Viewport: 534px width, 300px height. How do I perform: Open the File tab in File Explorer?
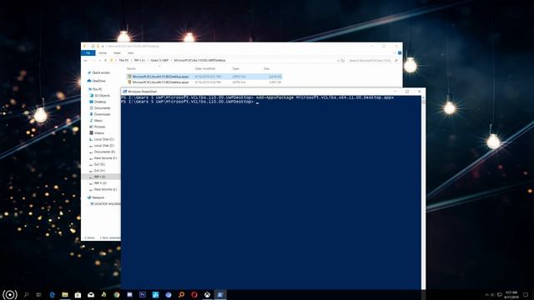click(88, 53)
